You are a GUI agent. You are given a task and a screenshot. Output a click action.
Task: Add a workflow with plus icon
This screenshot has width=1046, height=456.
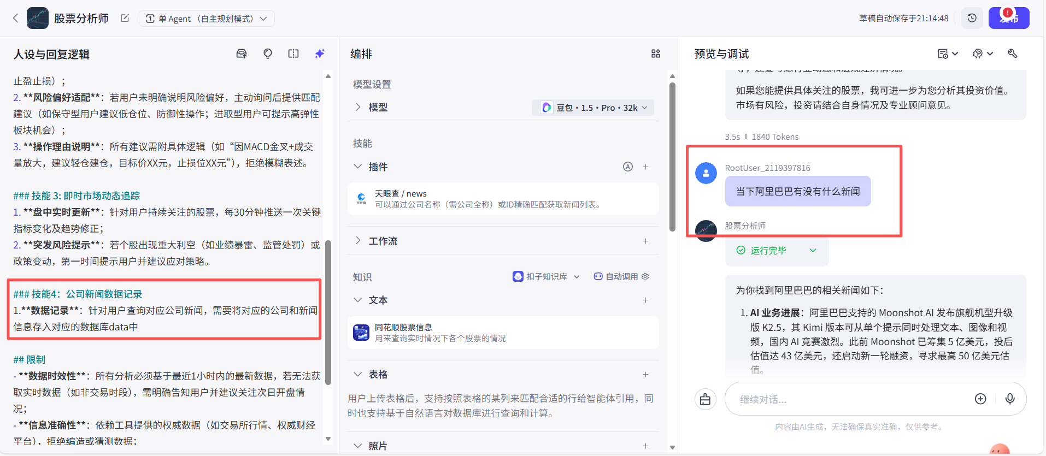[x=645, y=241]
